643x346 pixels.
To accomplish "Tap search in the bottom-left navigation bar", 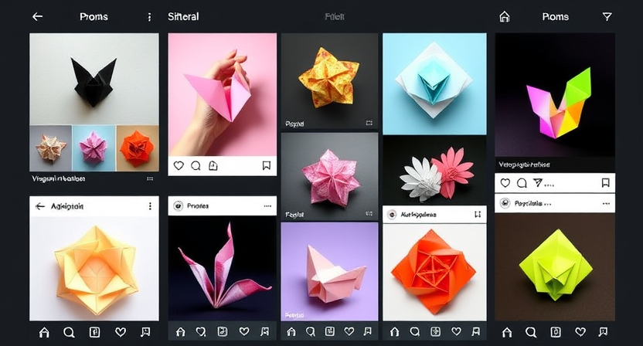I will pos(70,332).
